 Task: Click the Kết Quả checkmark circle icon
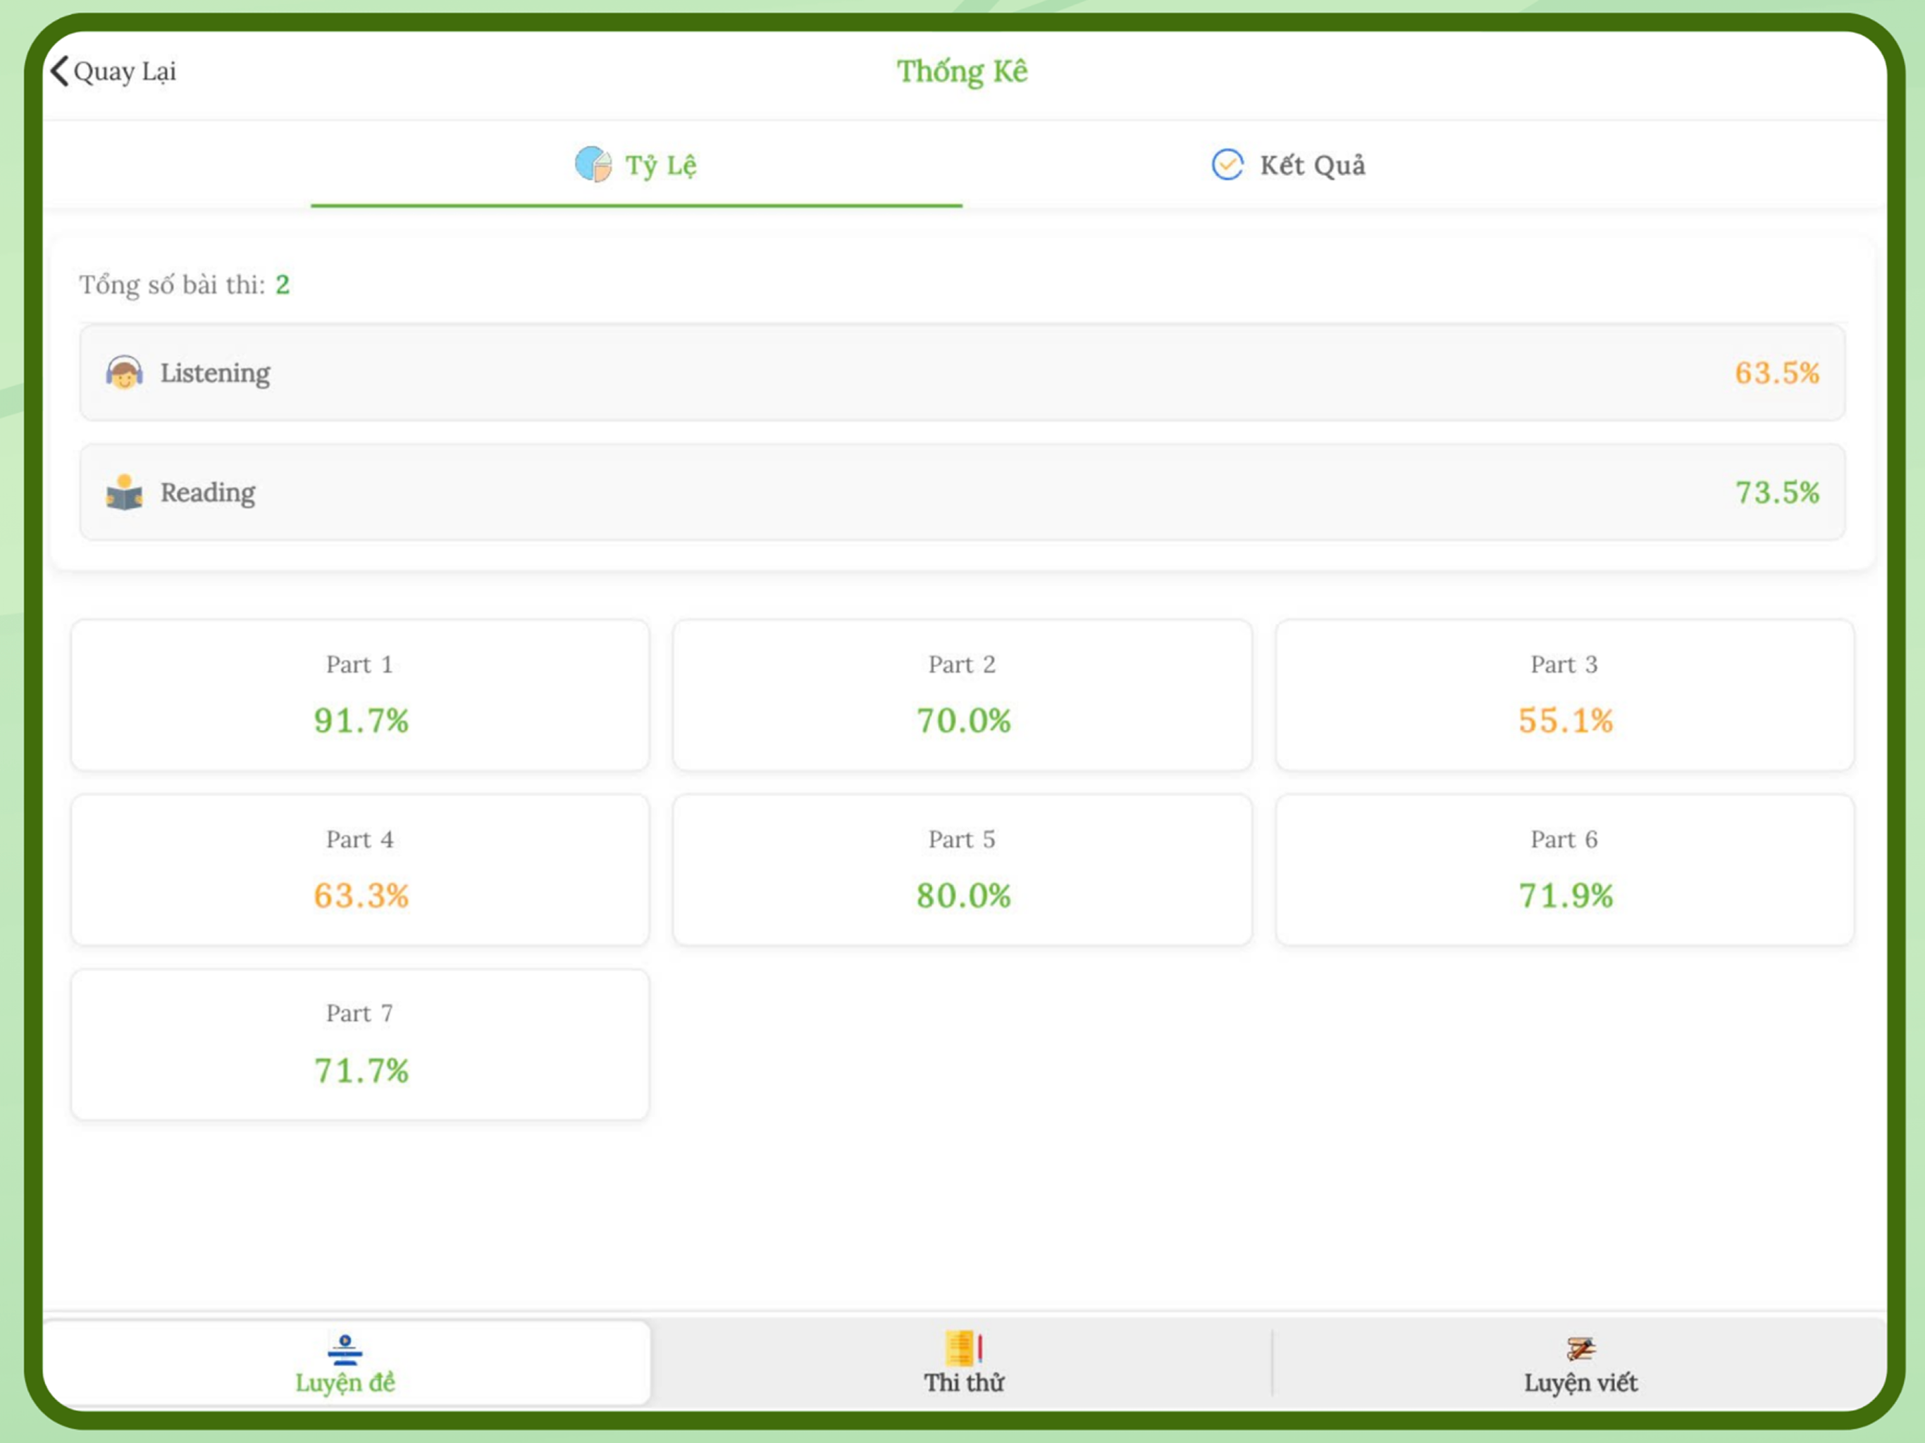pyautogui.click(x=1227, y=163)
